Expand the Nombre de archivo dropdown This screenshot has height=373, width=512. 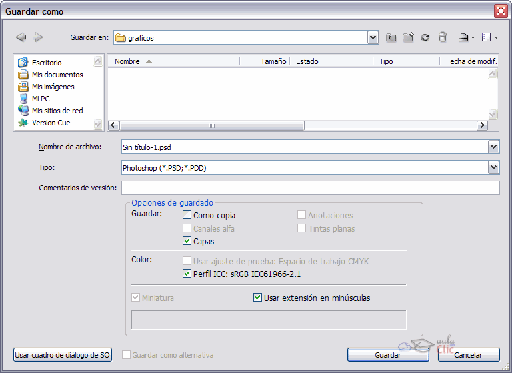[493, 147]
